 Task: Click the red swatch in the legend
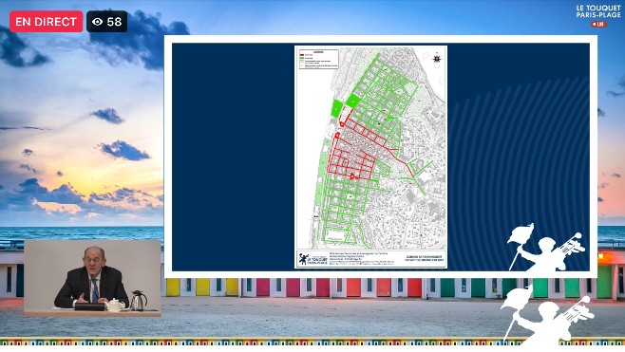click(x=302, y=55)
